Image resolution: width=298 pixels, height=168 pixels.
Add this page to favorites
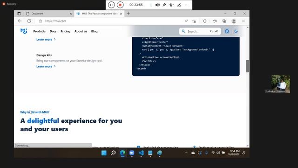(x=194, y=21)
